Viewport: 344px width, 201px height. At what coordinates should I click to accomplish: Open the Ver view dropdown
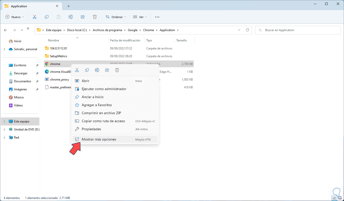[x=140, y=17]
